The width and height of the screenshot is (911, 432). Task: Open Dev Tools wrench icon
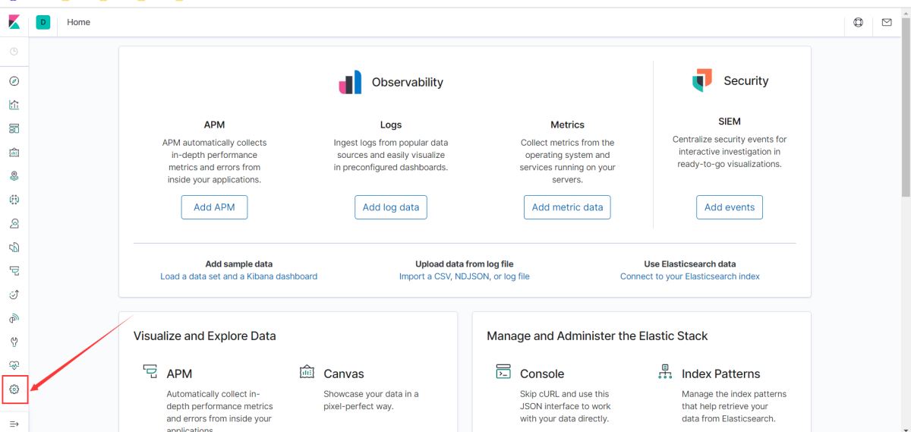pos(14,342)
